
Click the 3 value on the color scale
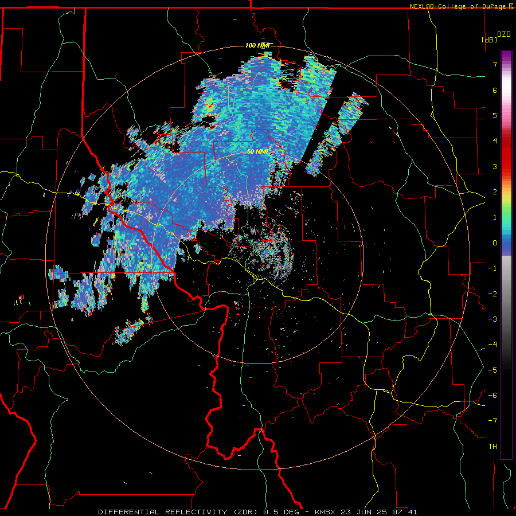[x=495, y=166]
